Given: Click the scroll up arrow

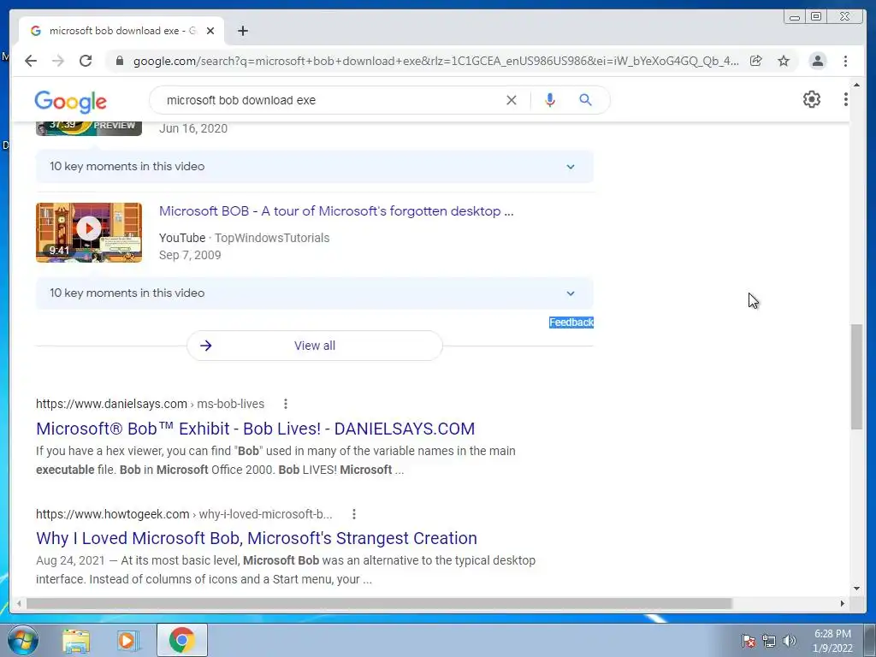Looking at the screenshot, I should [x=857, y=86].
